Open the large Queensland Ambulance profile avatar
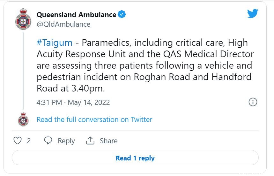The width and height of the screenshot is (274, 176). [x=23, y=19]
